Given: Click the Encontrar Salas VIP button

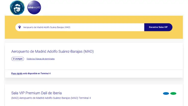Looking at the screenshot, I should (x=158, y=27).
